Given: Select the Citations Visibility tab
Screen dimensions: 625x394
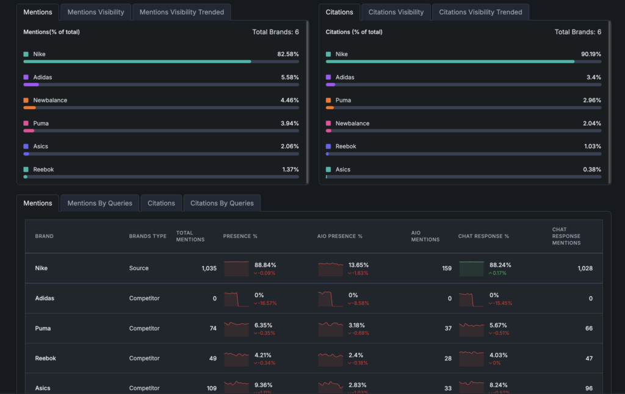Looking at the screenshot, I should tap(396, 12).
